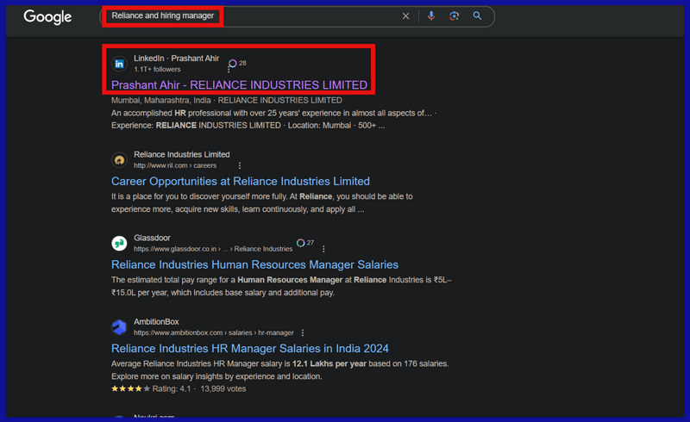Open Reliance Industries HR Manager Salaries 2024

[249, 349]
